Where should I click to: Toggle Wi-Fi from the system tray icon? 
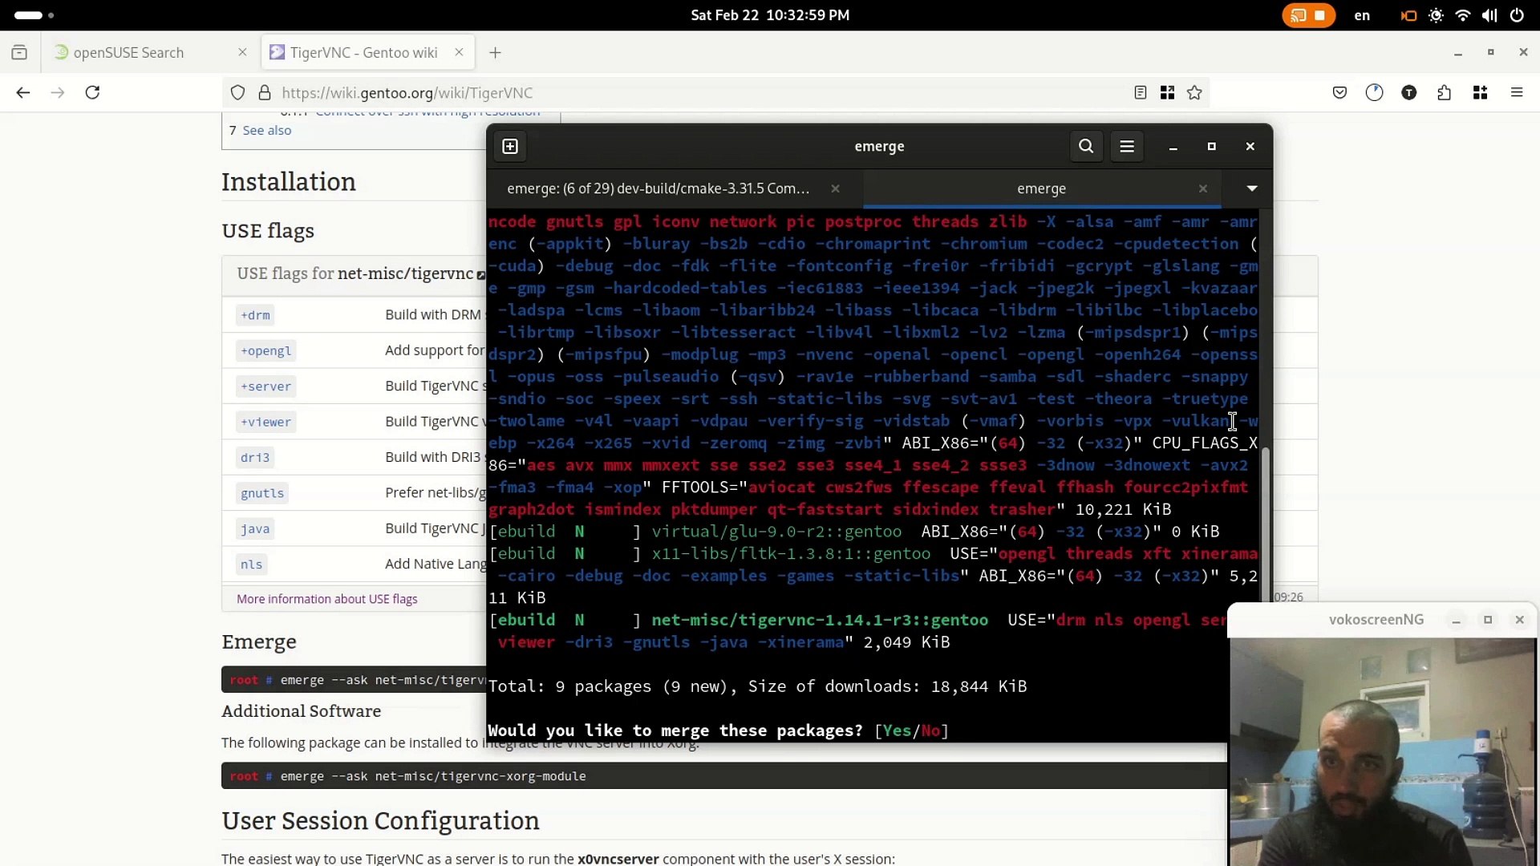(1463, 15)
